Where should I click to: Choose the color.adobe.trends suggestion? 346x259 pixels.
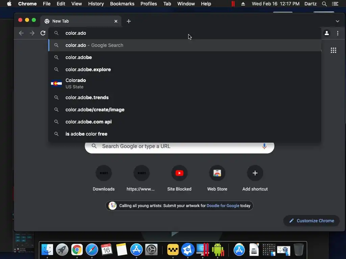185,97
